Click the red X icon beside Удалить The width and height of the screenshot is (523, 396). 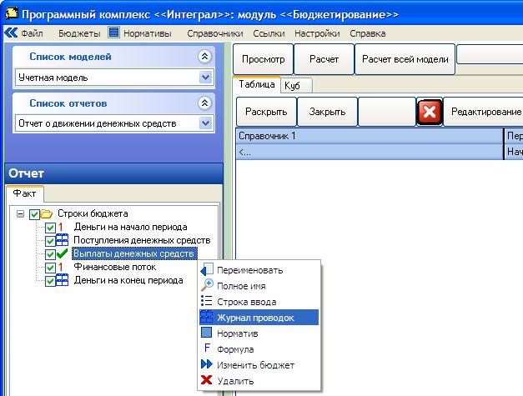(x=207, y=379)
